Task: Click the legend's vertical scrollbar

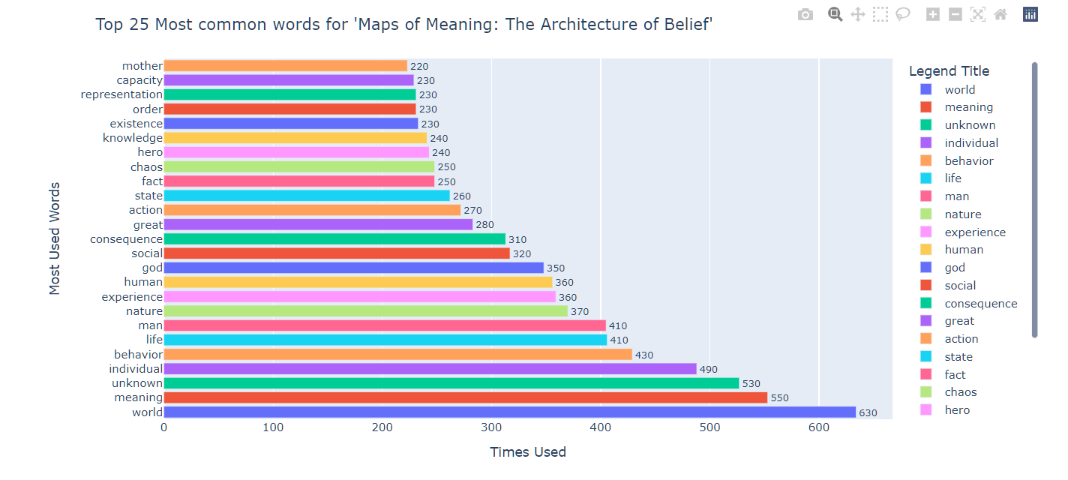Action: click(1035, 199)
